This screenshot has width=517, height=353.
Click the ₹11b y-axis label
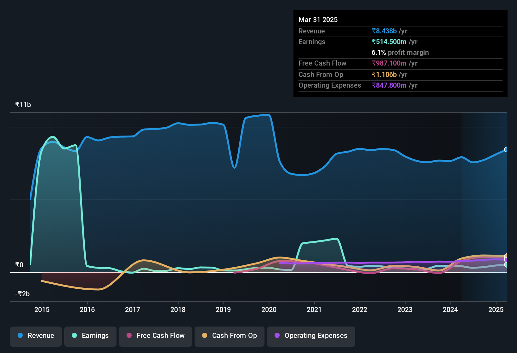point(23,105)
